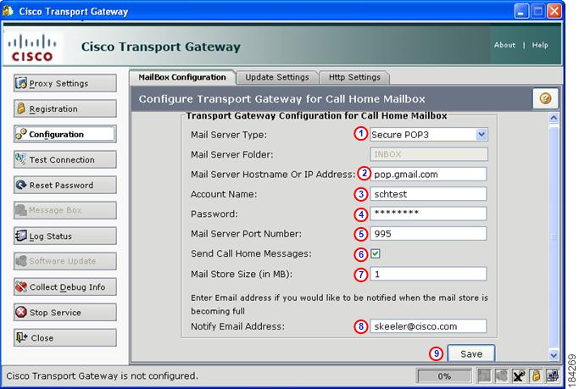Click the first gray status bar icon
The image size is (579, 389).
point(484,376)
